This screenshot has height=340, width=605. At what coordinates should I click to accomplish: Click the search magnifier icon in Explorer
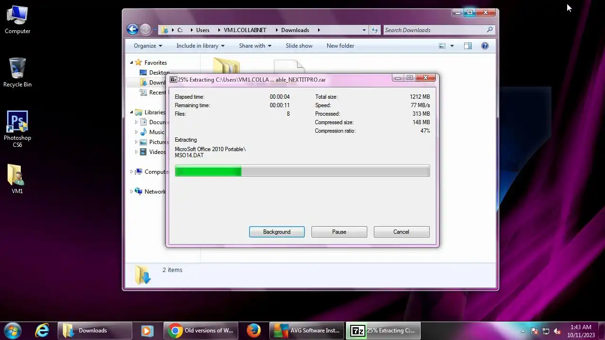pos(490,30)
